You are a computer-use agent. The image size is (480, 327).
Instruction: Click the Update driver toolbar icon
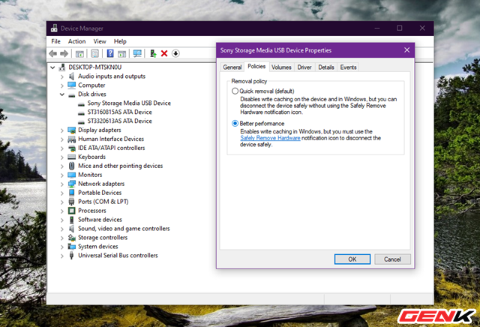[x=153, y=54]
